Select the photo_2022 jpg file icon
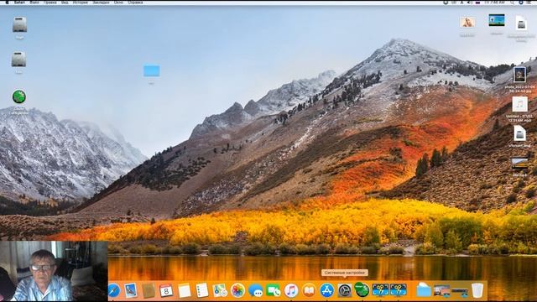Image resolution: width=537 pixels, height=302 pixels. coord(519,75)
